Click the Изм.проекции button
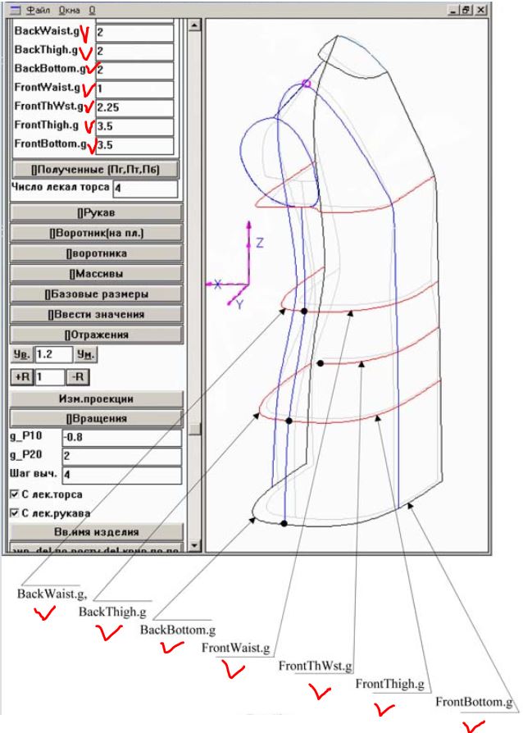Image resolution: width=523 pixels, height=733 pixels. coord(96,398)
